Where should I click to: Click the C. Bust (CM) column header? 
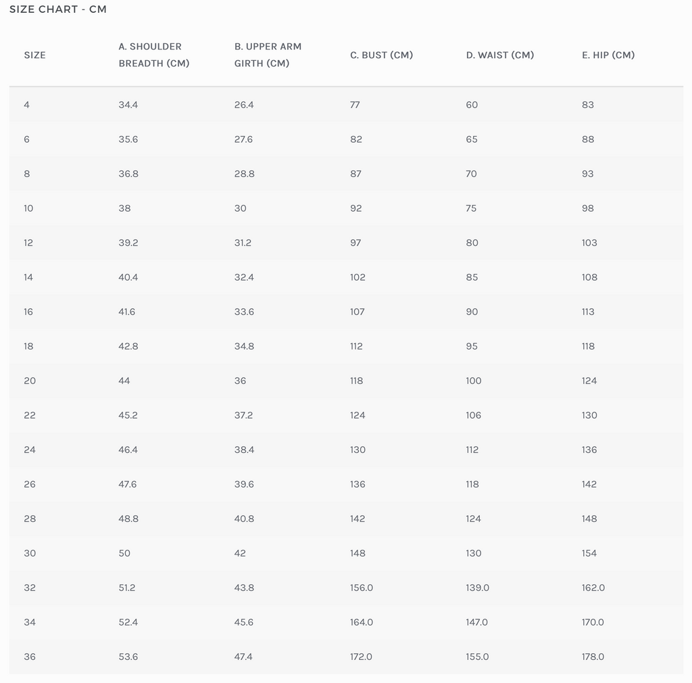coord(381,55)
